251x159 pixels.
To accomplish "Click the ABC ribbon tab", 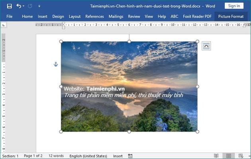I will coord(175,16).
